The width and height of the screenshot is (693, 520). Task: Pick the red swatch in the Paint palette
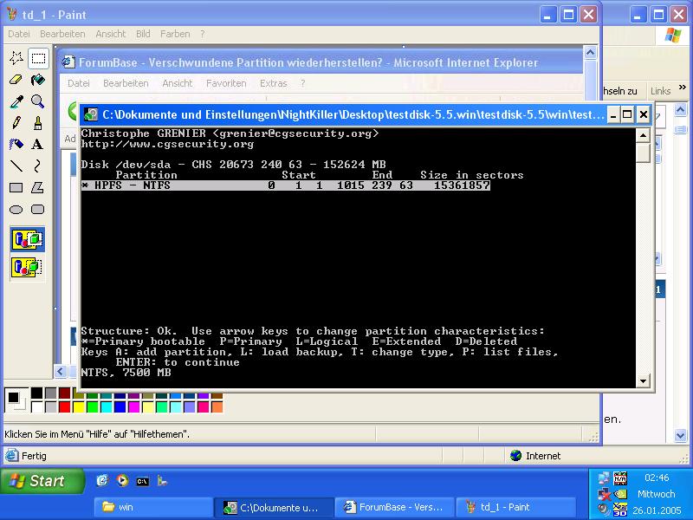(64, 406)
